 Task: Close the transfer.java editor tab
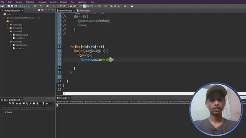coord(74,11)
